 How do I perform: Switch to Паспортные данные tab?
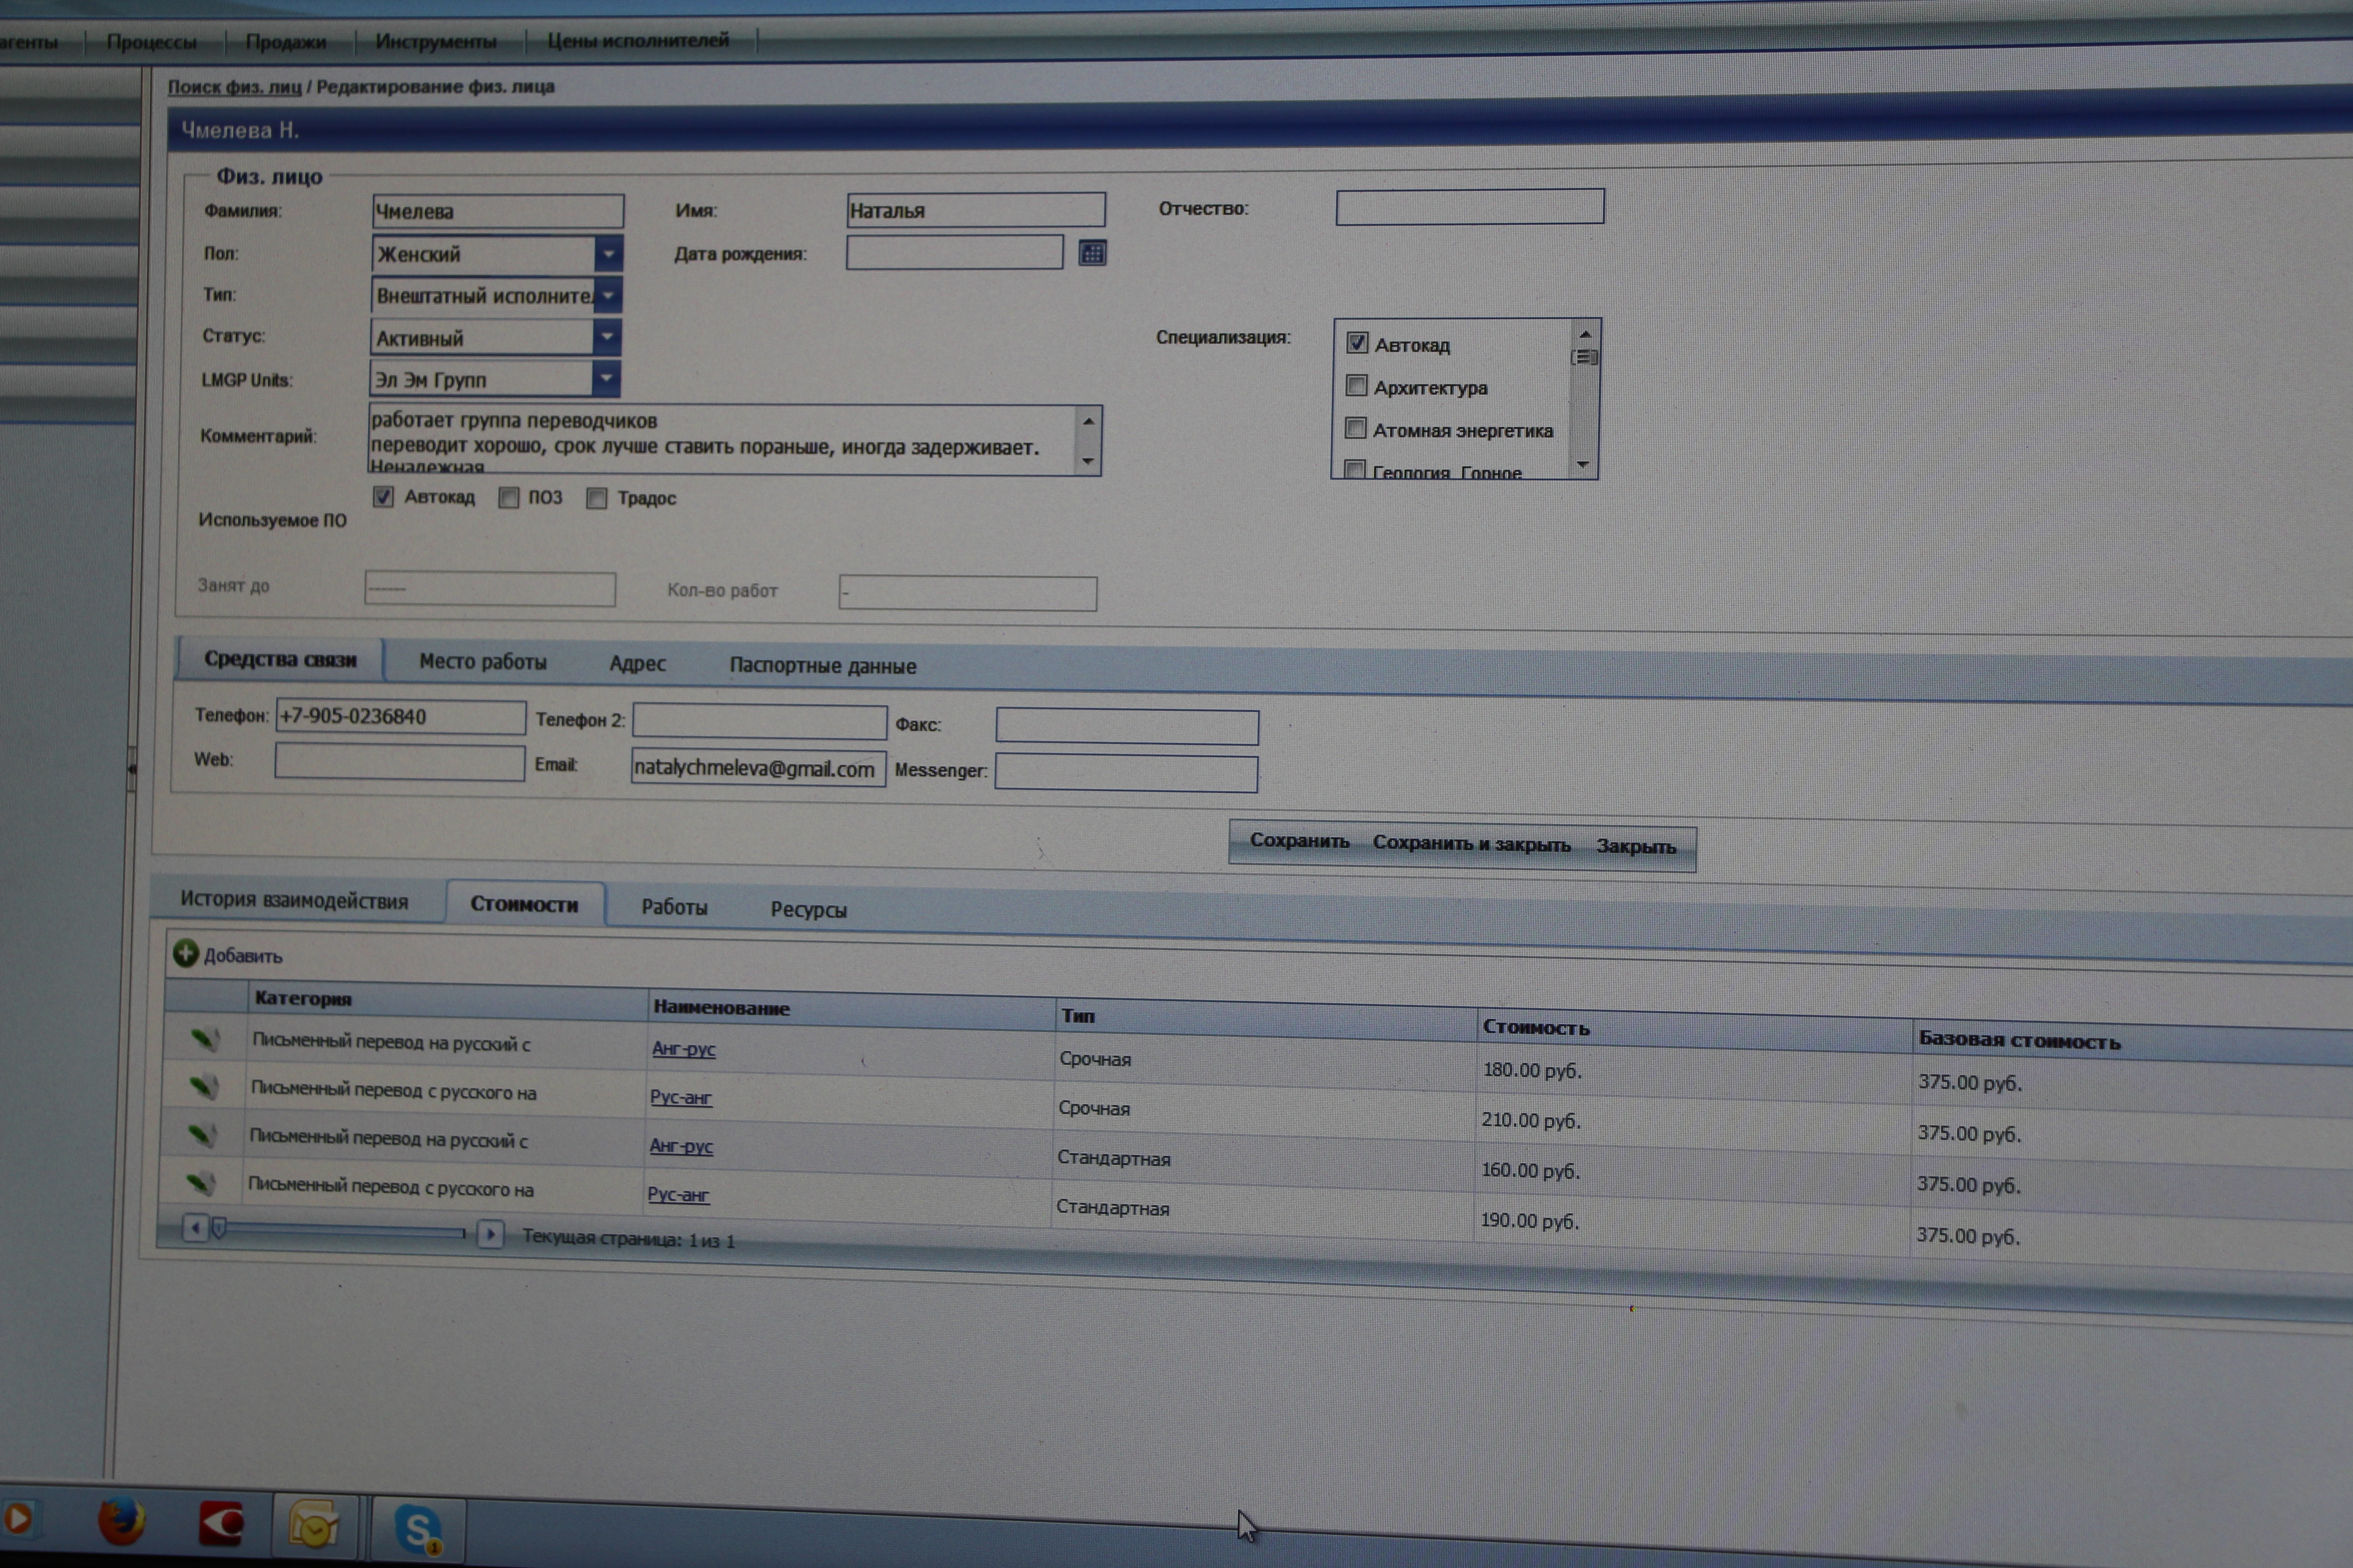(x=822, y=666)
